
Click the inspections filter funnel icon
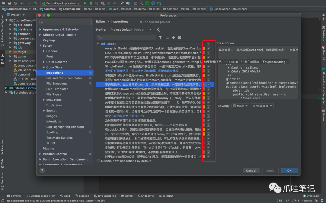161,38
